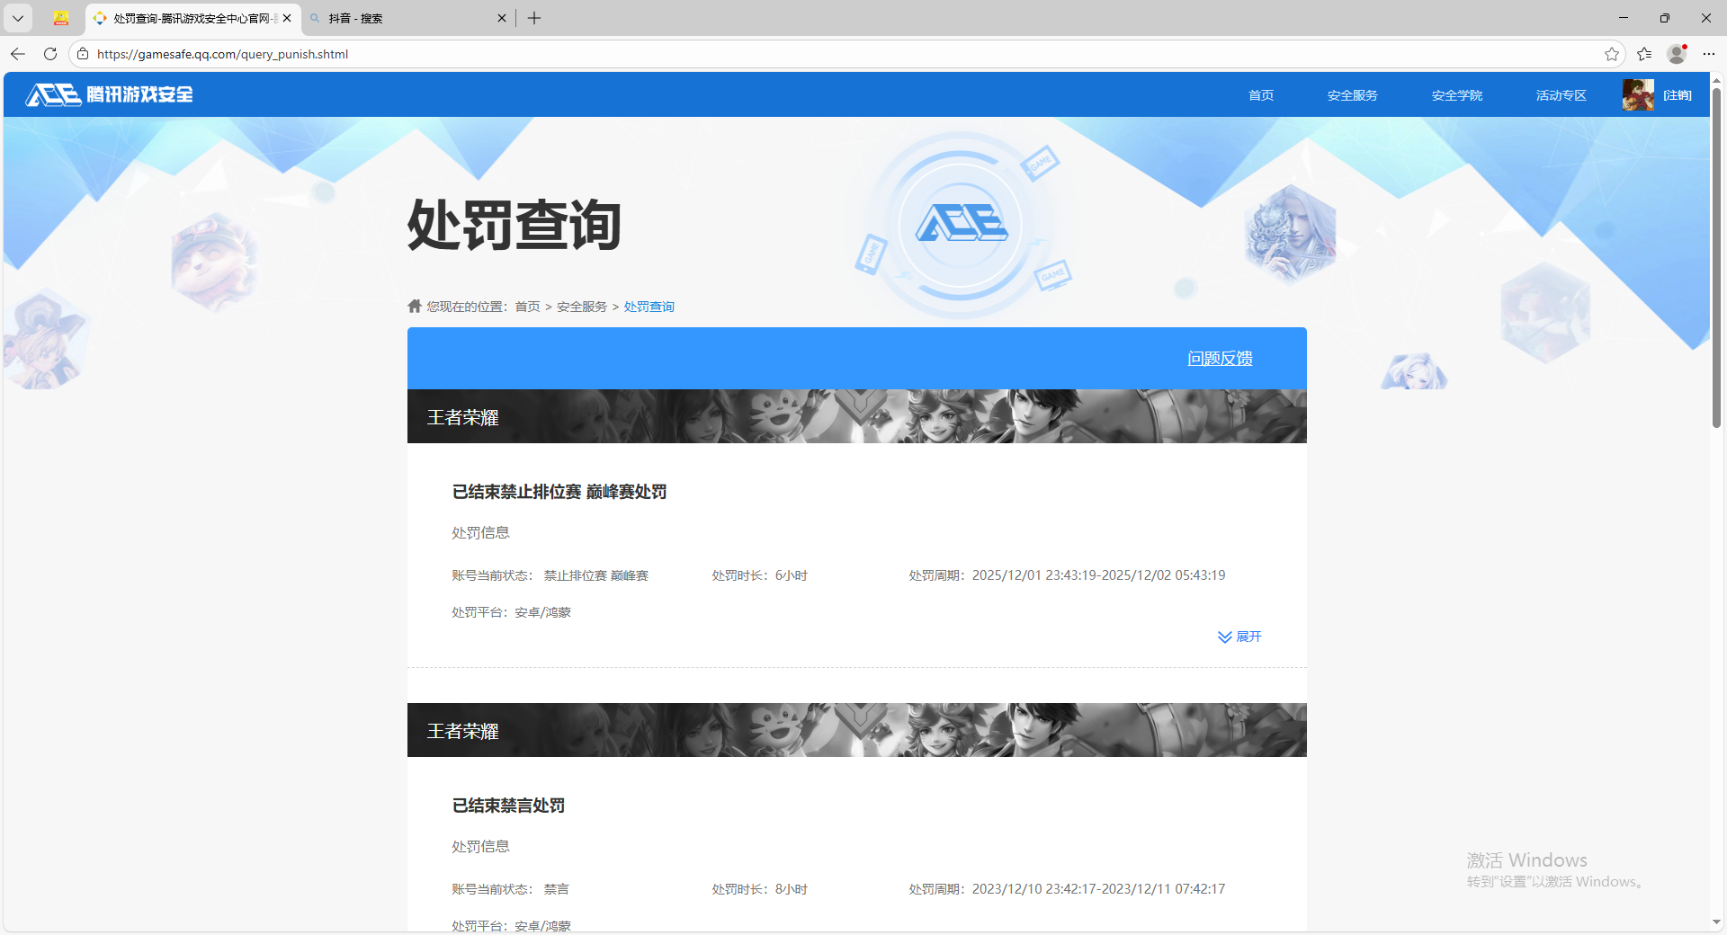Click the browser back arrow
This screenshot has height=935, width=1727.
(18, 54)
